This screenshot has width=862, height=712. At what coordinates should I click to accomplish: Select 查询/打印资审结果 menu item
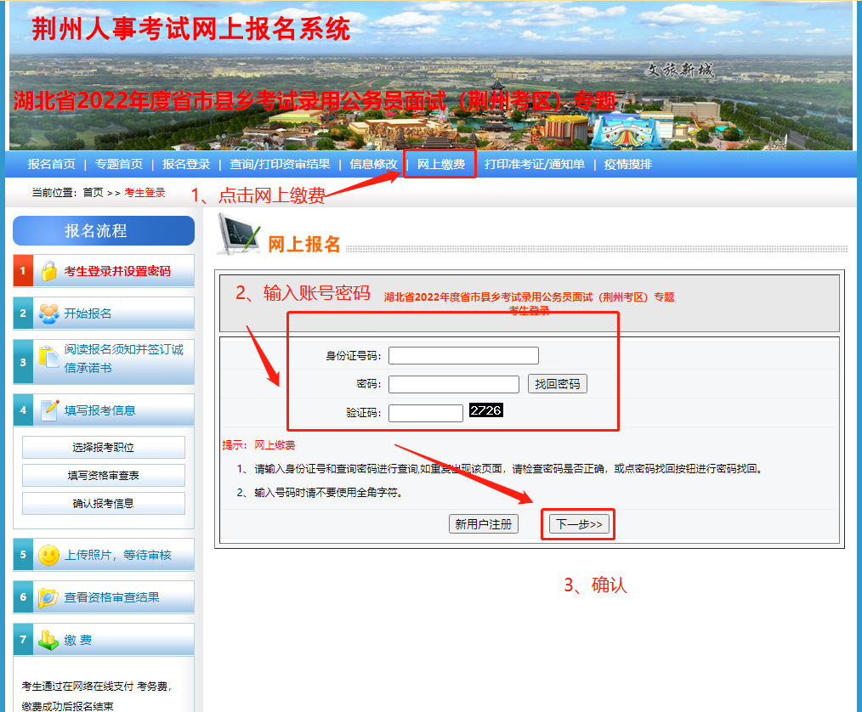(280, 164)
